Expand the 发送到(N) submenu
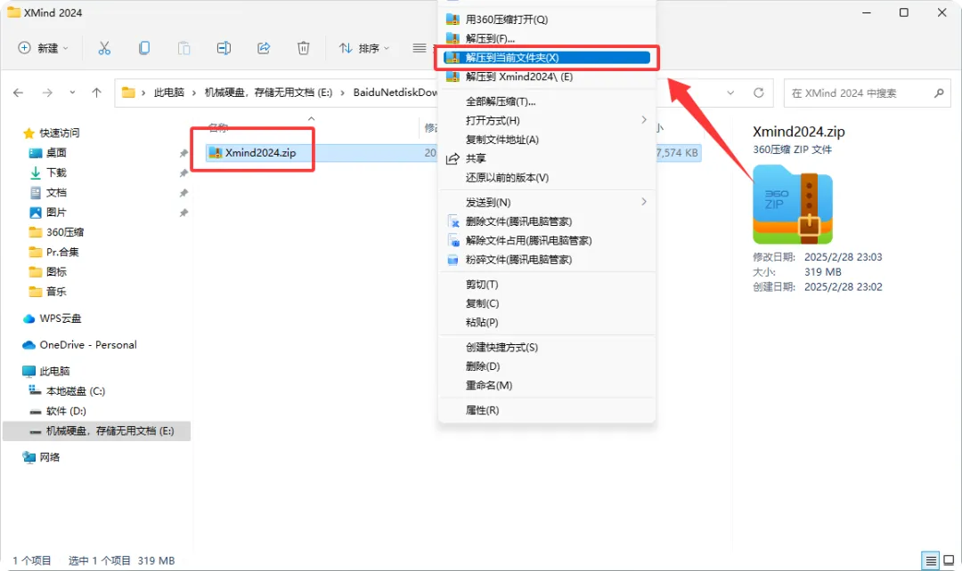Screen dimensions: 962x571 547,202
